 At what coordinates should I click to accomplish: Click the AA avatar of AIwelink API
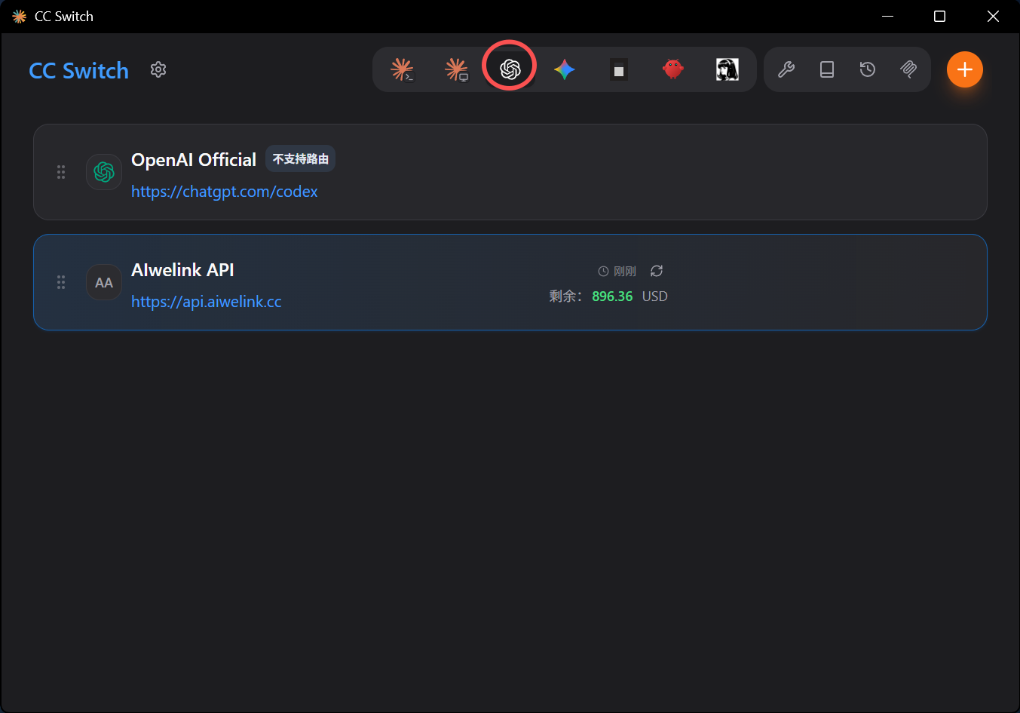coord(104,282)
